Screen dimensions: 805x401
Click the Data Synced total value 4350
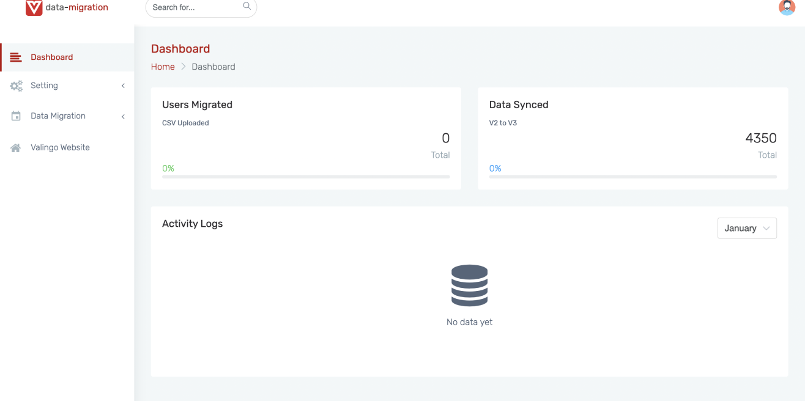pos(760,139)
